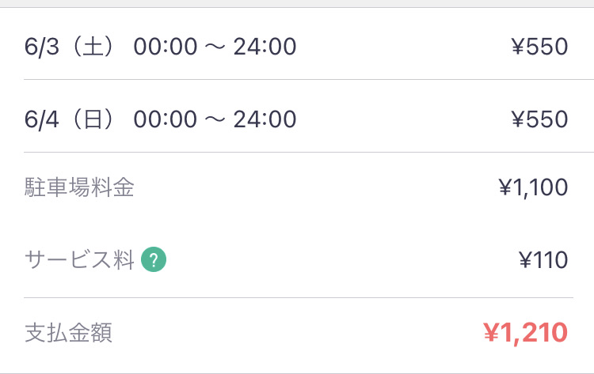Click the gray strip above the 6/3 row

click(297, 3)
